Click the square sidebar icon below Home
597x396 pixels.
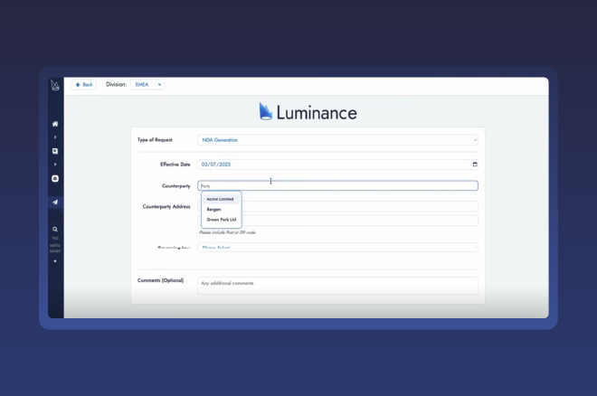55,151
